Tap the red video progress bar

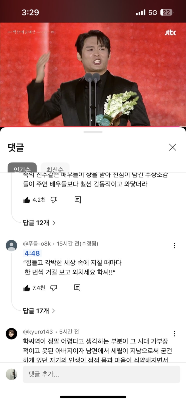pyautogui.click(x=93, y=126)
